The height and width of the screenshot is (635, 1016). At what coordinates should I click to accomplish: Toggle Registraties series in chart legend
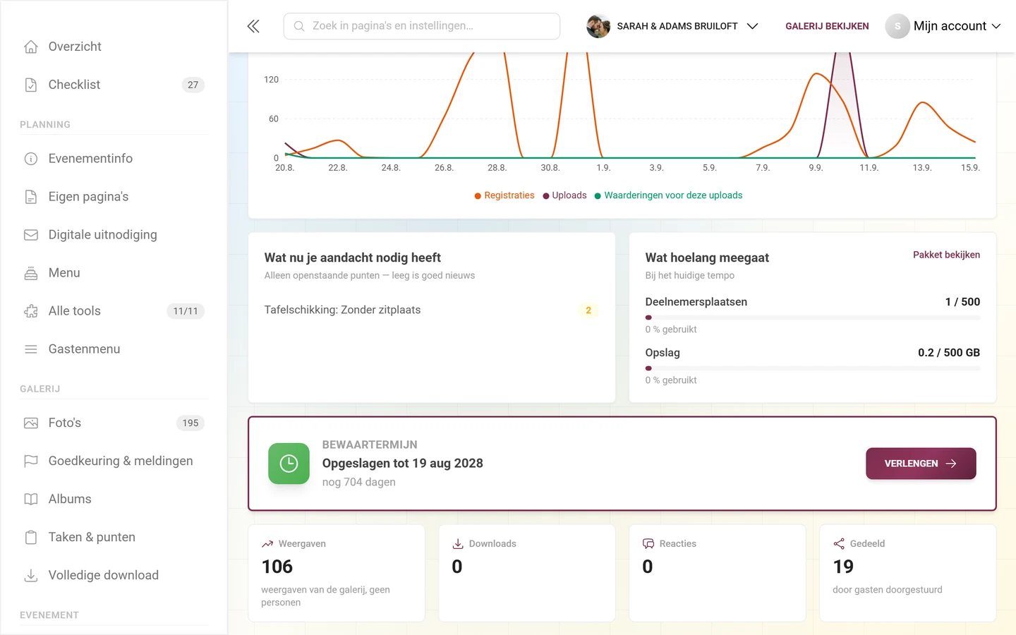tap(504, 195)
